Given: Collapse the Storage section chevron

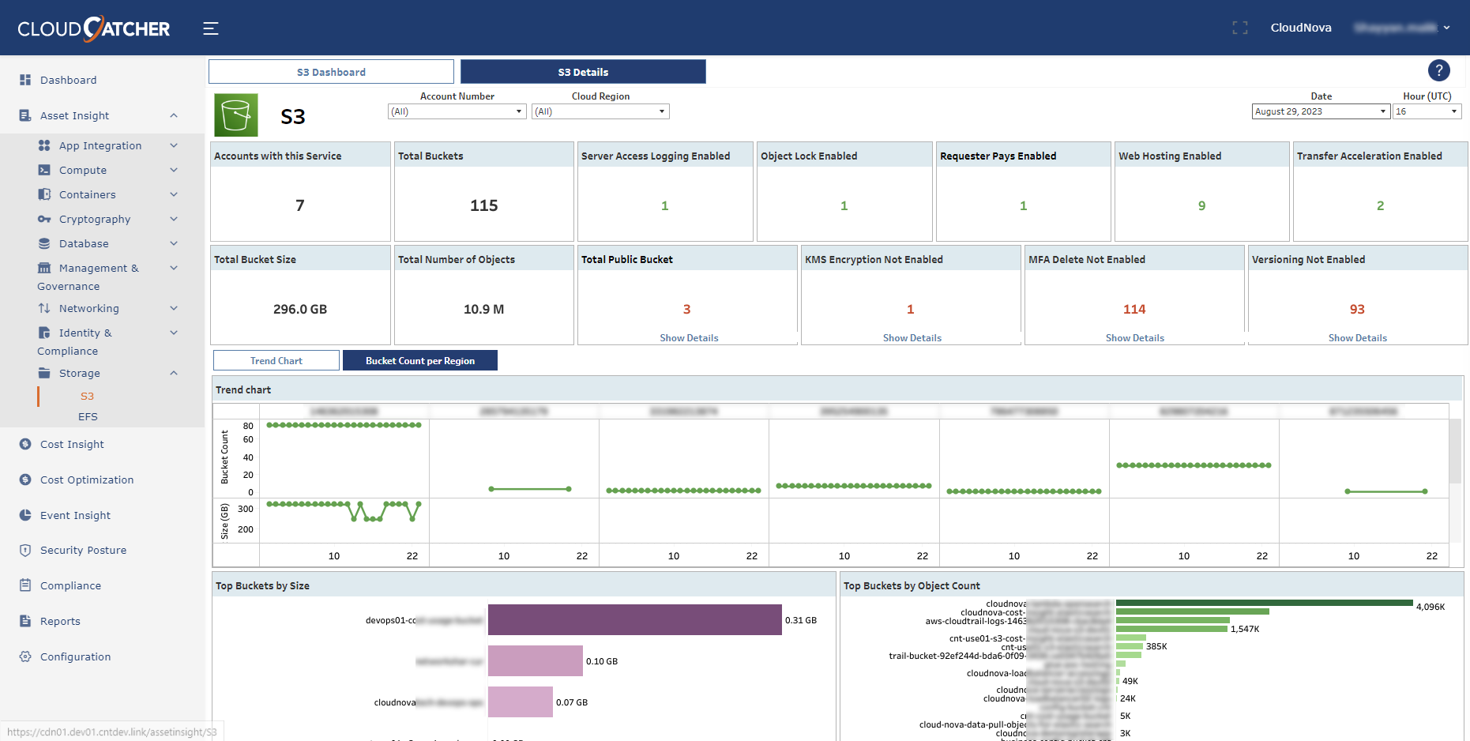Looking at the screenshot, I should click(x=174, y=373).
